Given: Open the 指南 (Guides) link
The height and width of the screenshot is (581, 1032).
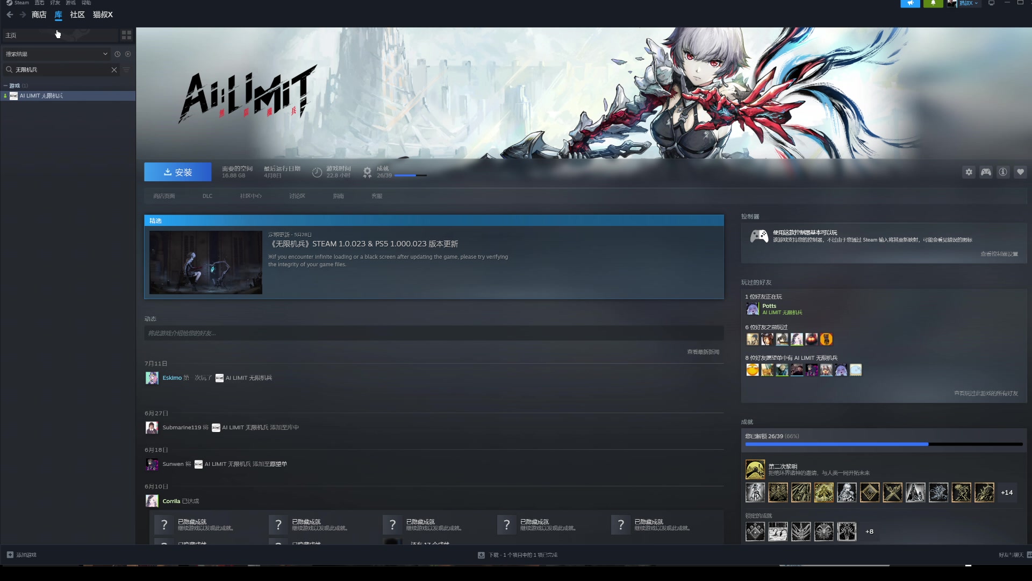Looking at the screenshot, I should pyautogui.click(x=338, y=196).
